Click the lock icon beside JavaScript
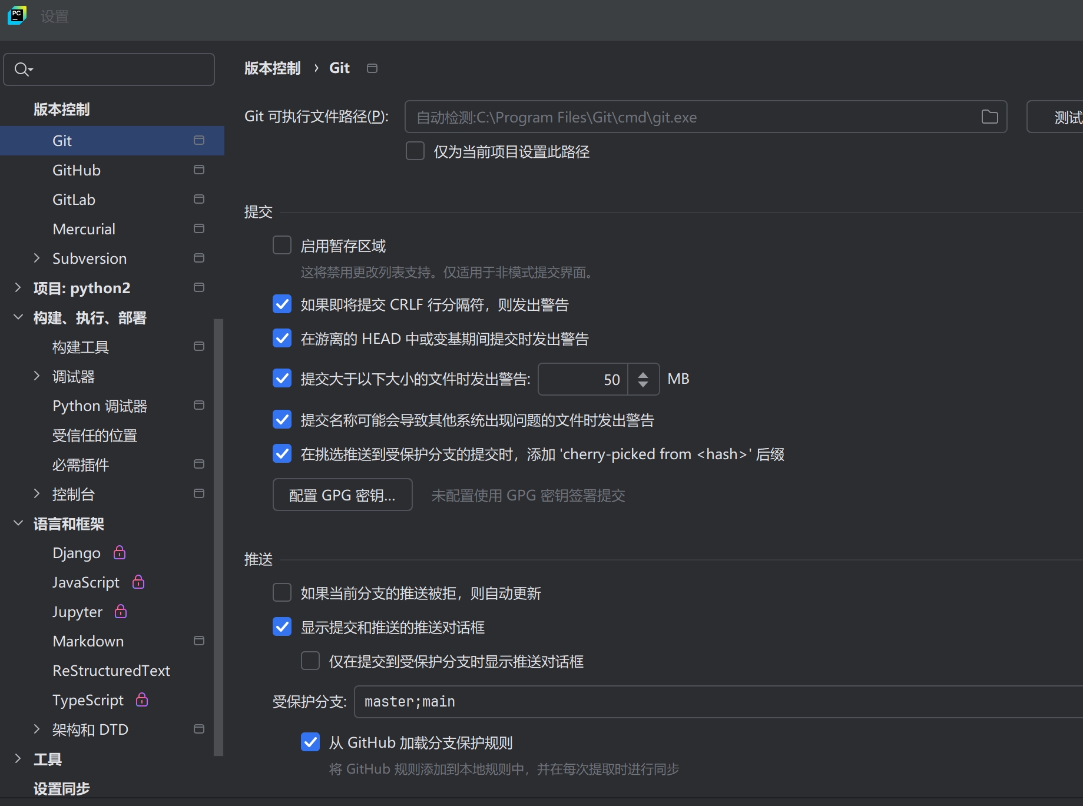This screenshot has width=1083, height=806. [138, 582]
